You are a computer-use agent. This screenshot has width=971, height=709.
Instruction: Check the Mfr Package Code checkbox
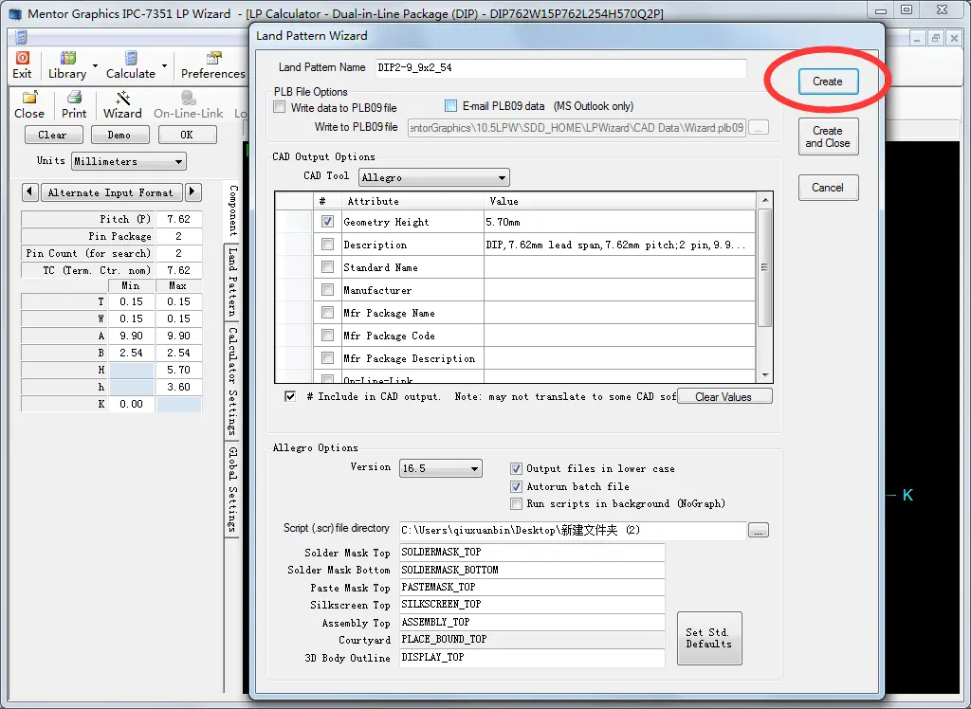click(x=327, y=335)
